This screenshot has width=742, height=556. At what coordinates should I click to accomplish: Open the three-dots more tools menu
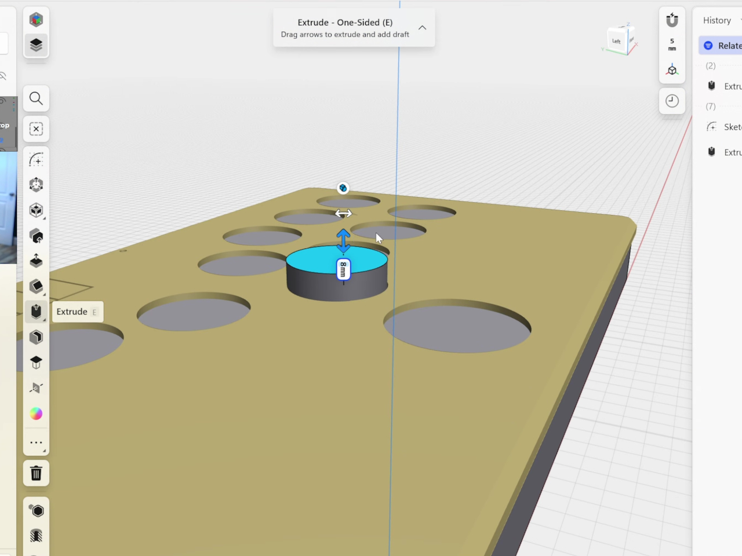pos(36,442)
